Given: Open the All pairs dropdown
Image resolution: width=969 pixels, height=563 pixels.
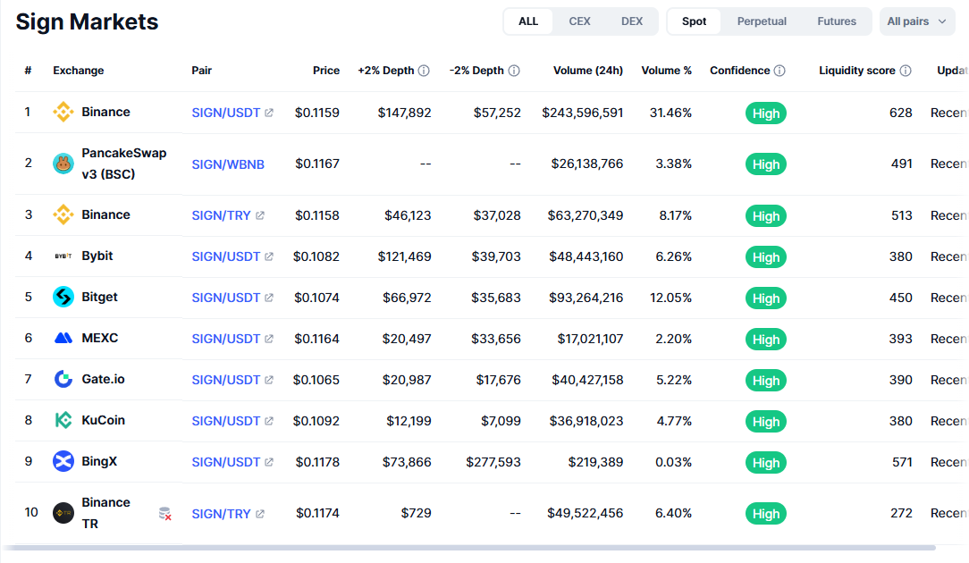Looking at the screenshot, I should pos(917,21).
